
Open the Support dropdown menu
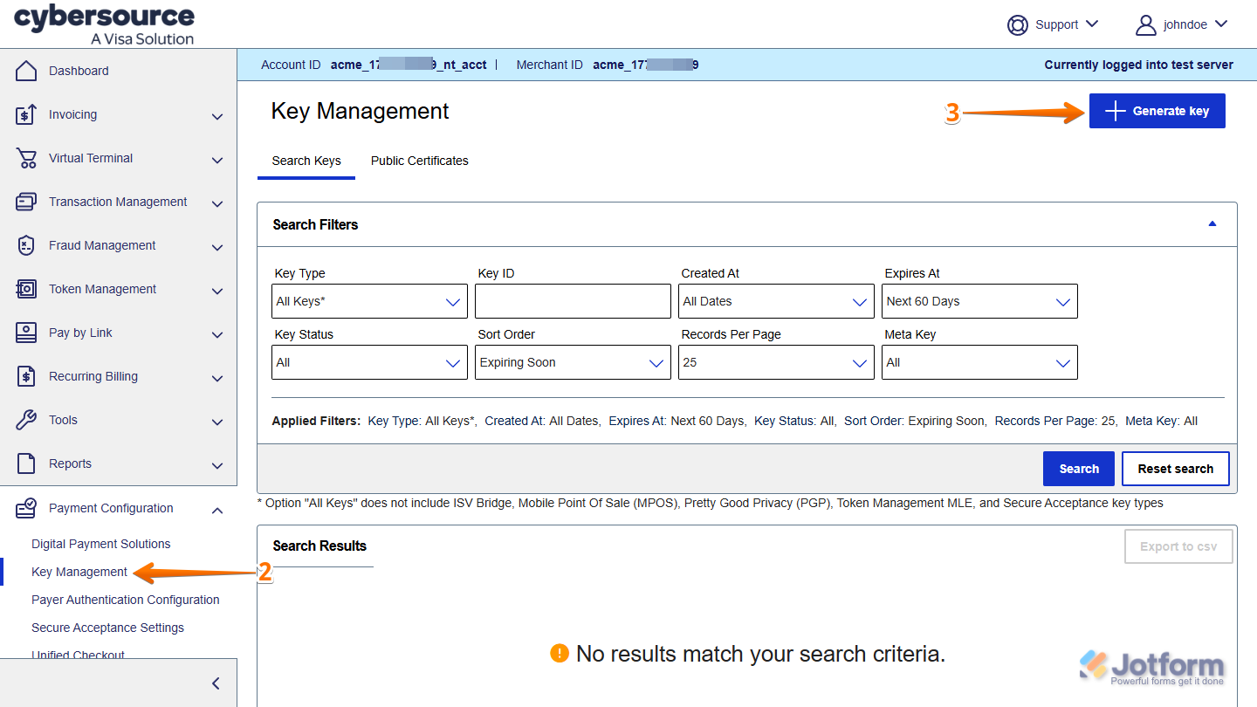(1053, 24)
